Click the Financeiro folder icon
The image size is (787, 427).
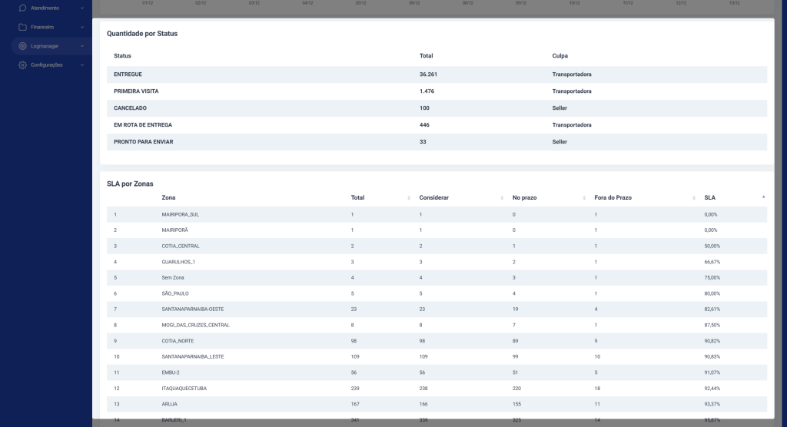pos(22,27)
